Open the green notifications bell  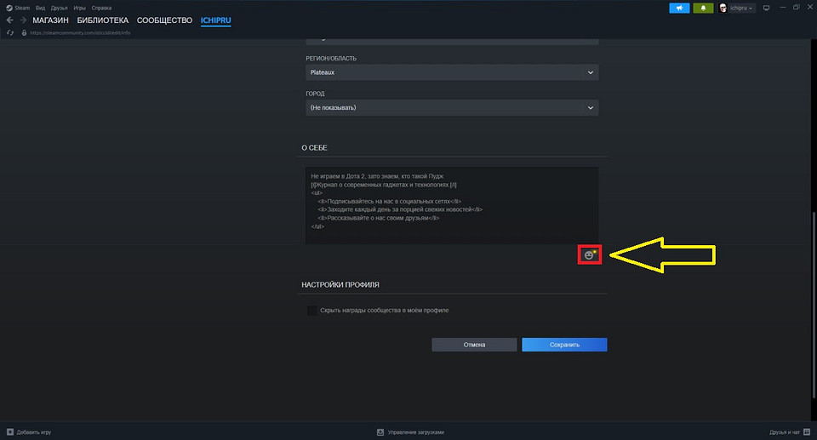pos(704,8)
